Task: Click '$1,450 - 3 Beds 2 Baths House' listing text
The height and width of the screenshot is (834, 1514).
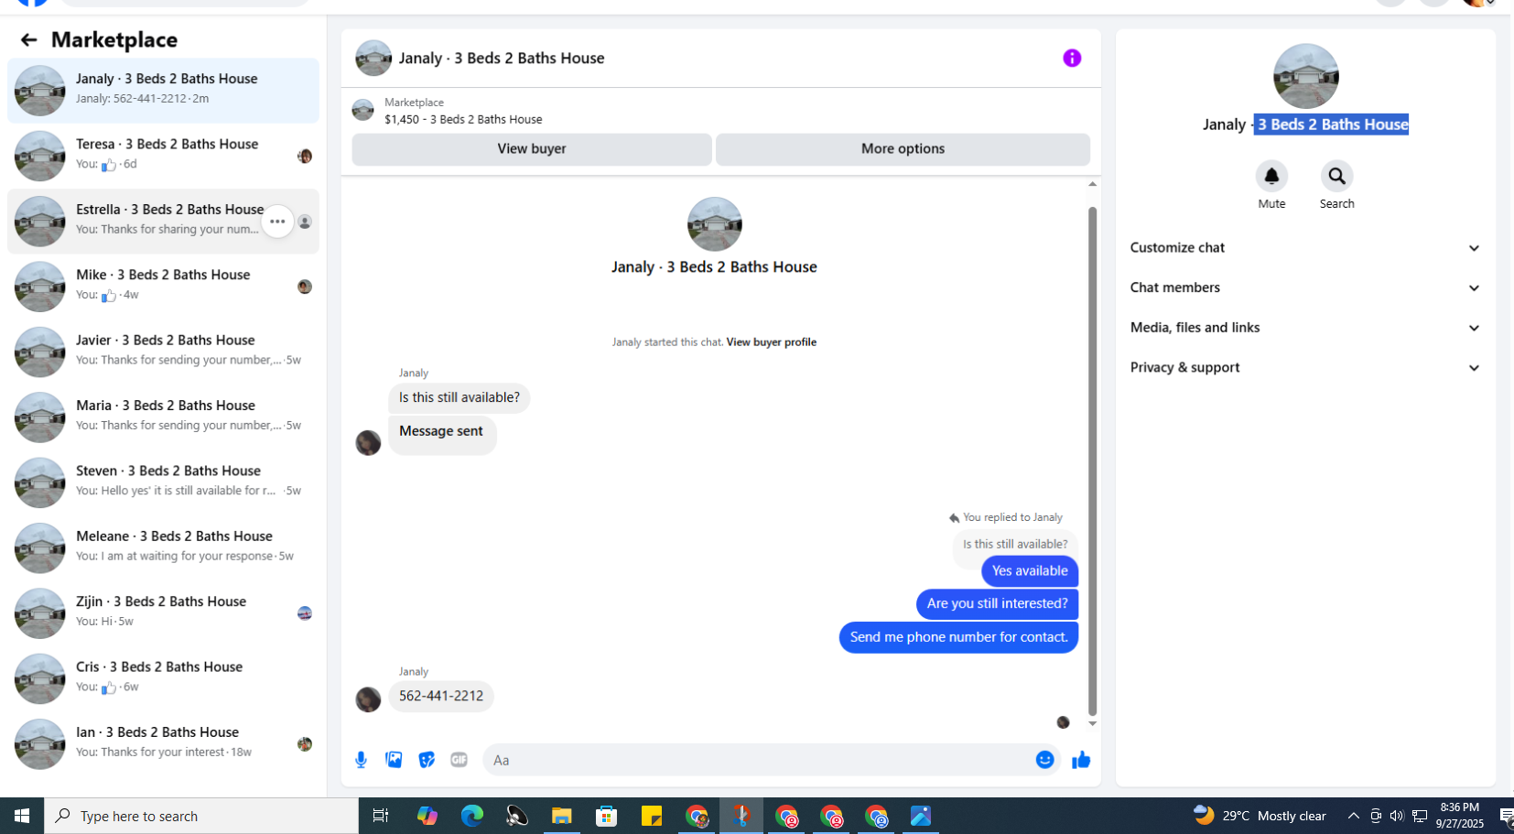Action: click(x=463, y=120)
